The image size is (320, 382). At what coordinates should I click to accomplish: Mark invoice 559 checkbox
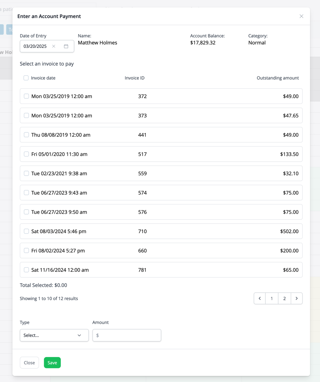[x=26, y=173]
